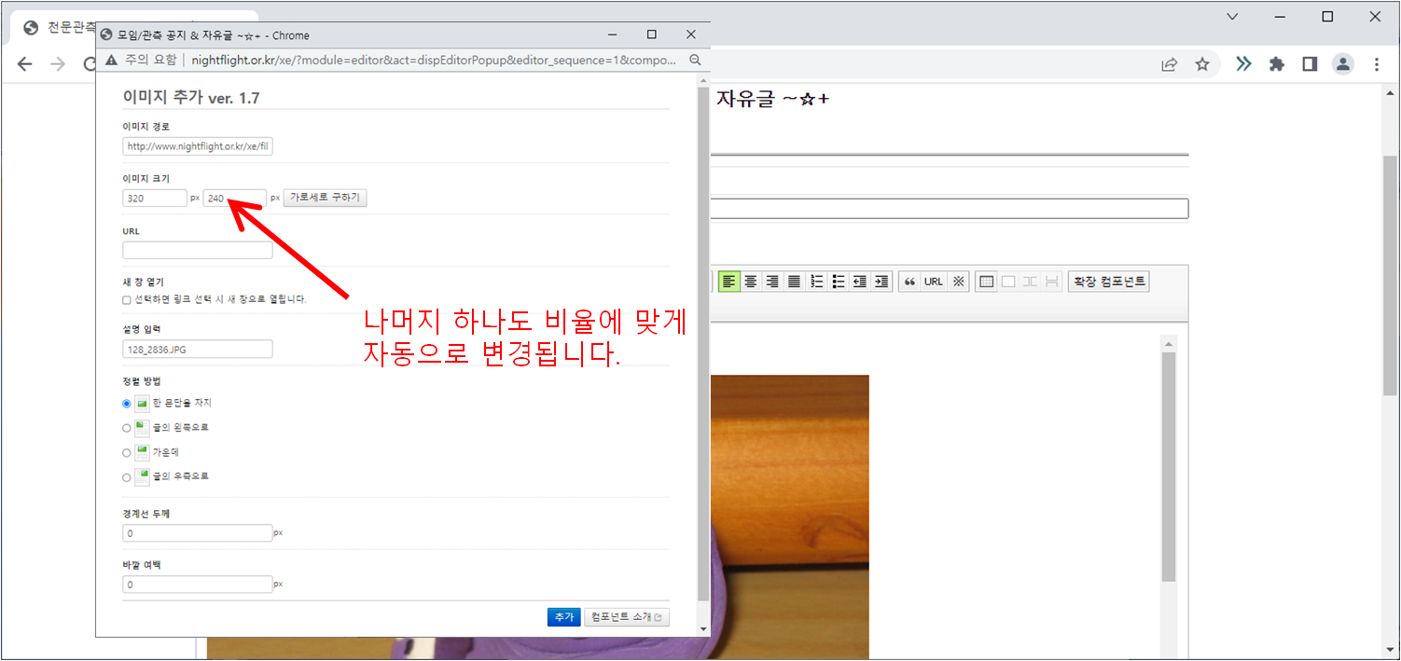Click the insert table icon
The image size is (1401, 661).
pyautogui.click(x=987, y=282)
